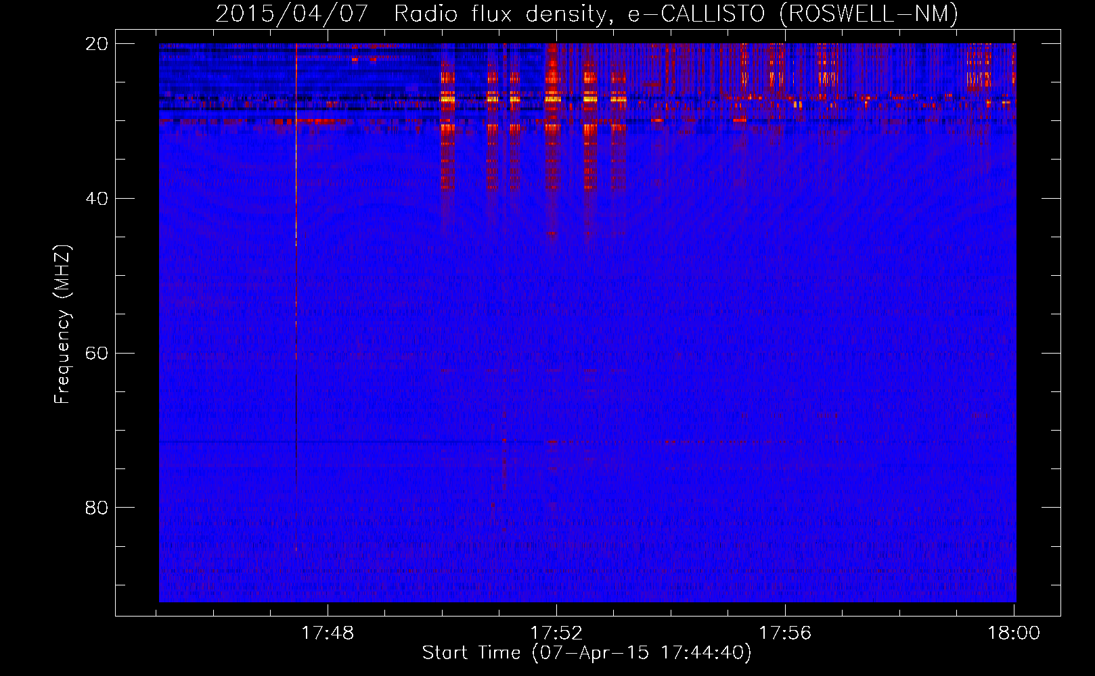
Task: Select the 17:56 time tick label
Action: [785, 633]
